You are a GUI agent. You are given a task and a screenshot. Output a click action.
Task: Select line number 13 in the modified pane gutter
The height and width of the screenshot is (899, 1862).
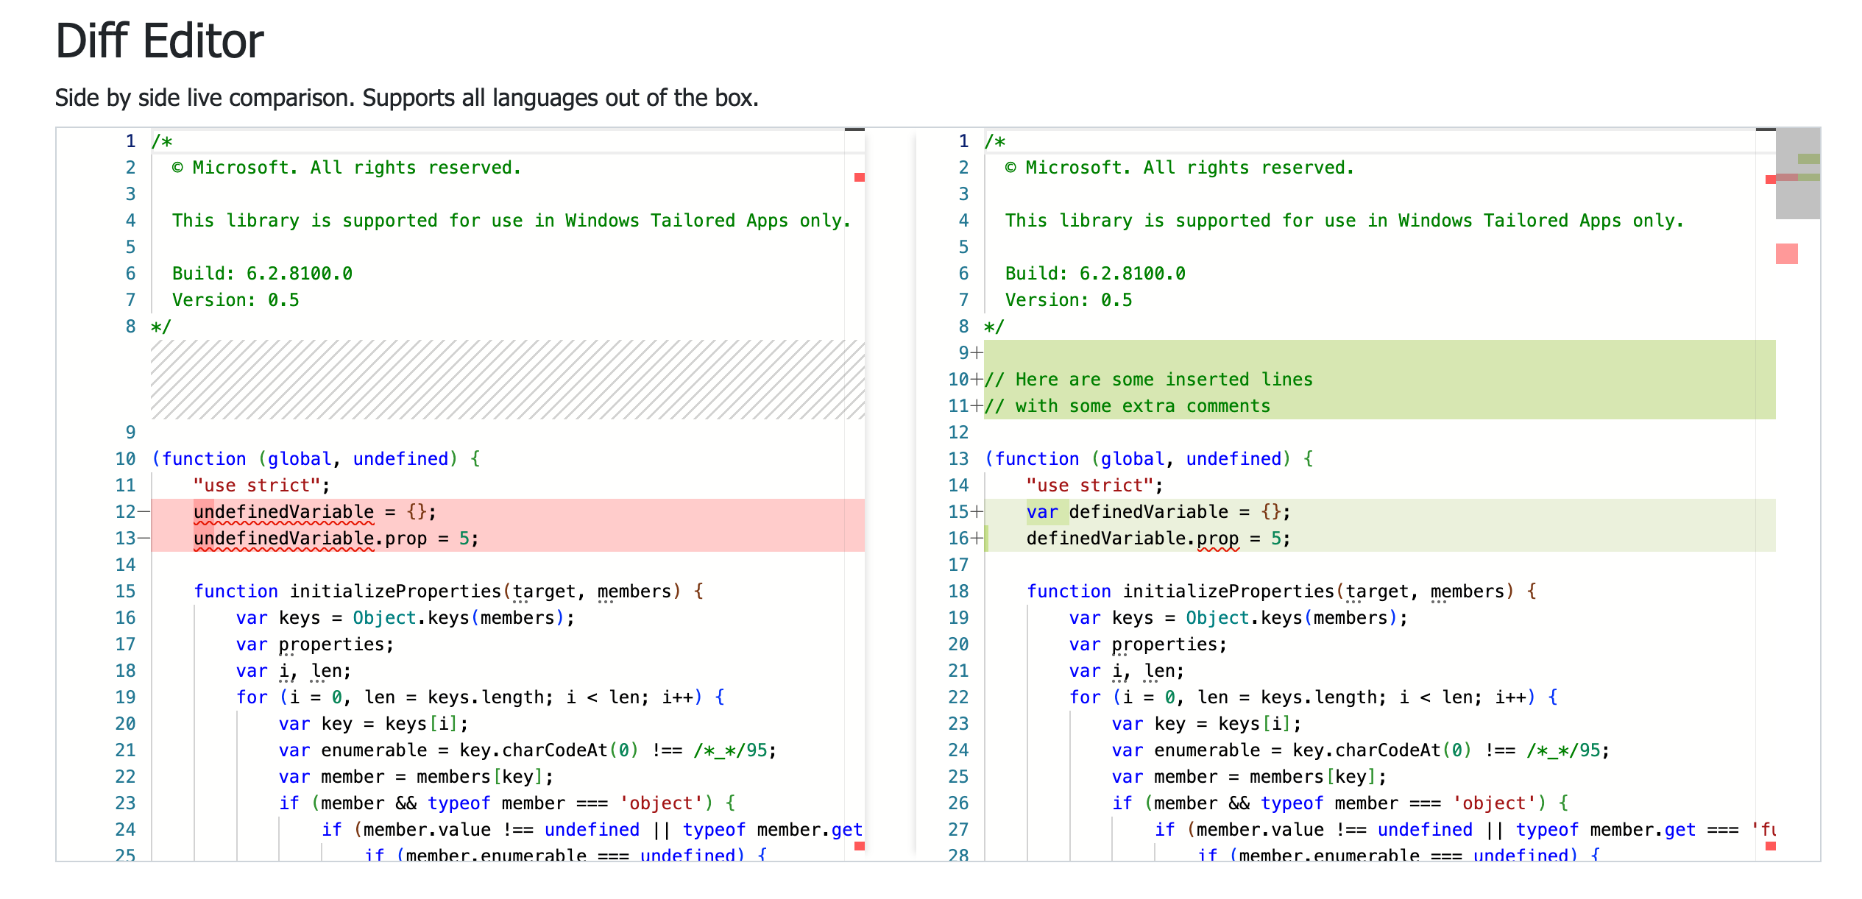click(x=958, y=458)
